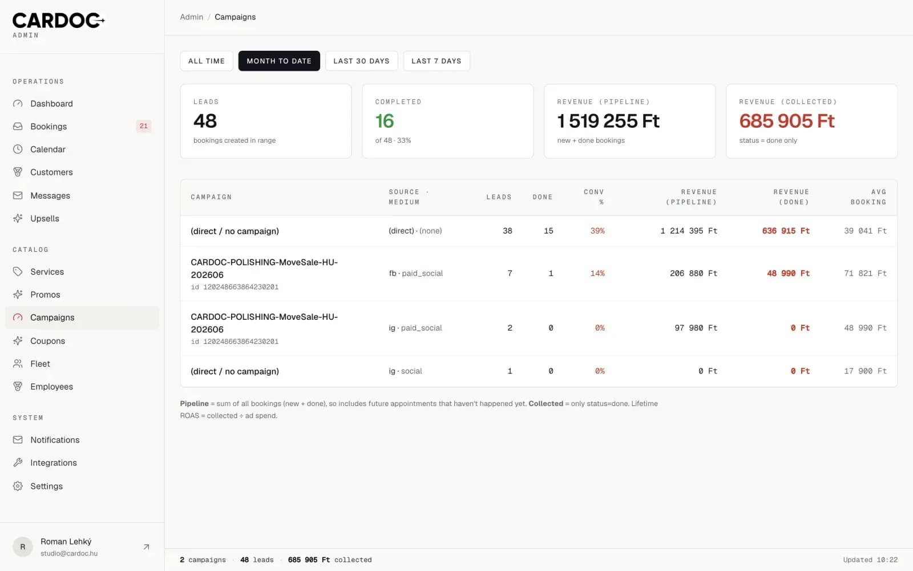Switch to Last 7 Days range
The width and height of the screenshot is (913, 571).
tap(437, 61)
